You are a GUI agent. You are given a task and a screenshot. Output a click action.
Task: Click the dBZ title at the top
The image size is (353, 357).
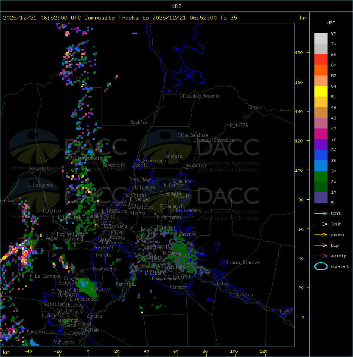click(x=176, y=6)
